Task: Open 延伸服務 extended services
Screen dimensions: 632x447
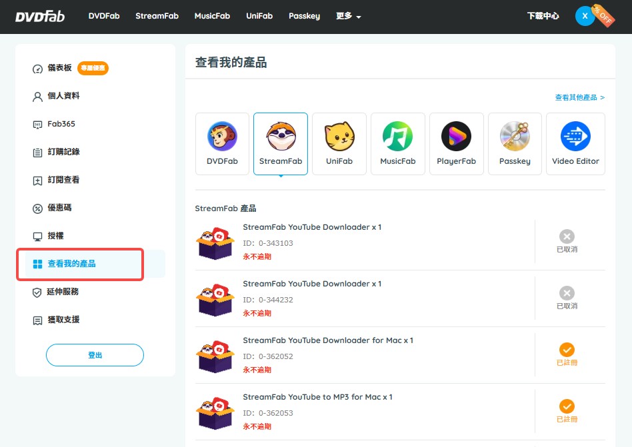Action: 63,292
